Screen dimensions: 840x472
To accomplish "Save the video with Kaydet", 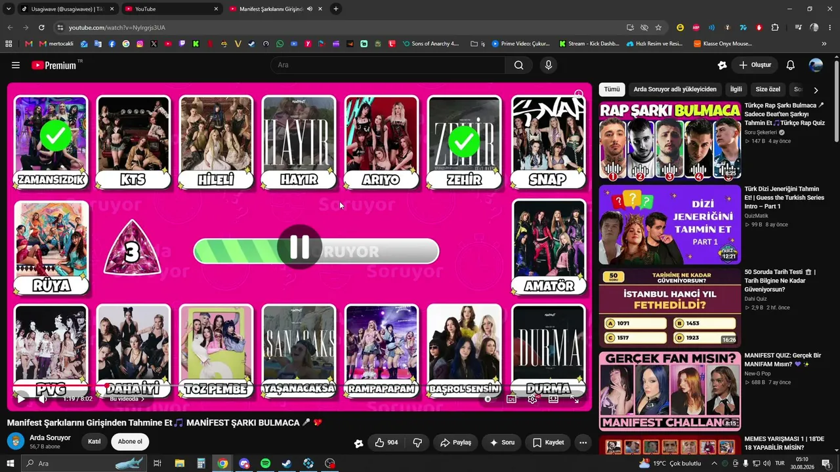I will [548, 442].
